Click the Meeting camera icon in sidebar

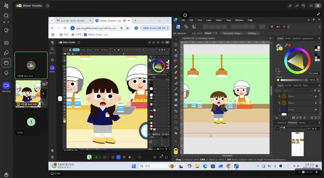point(6,85)
